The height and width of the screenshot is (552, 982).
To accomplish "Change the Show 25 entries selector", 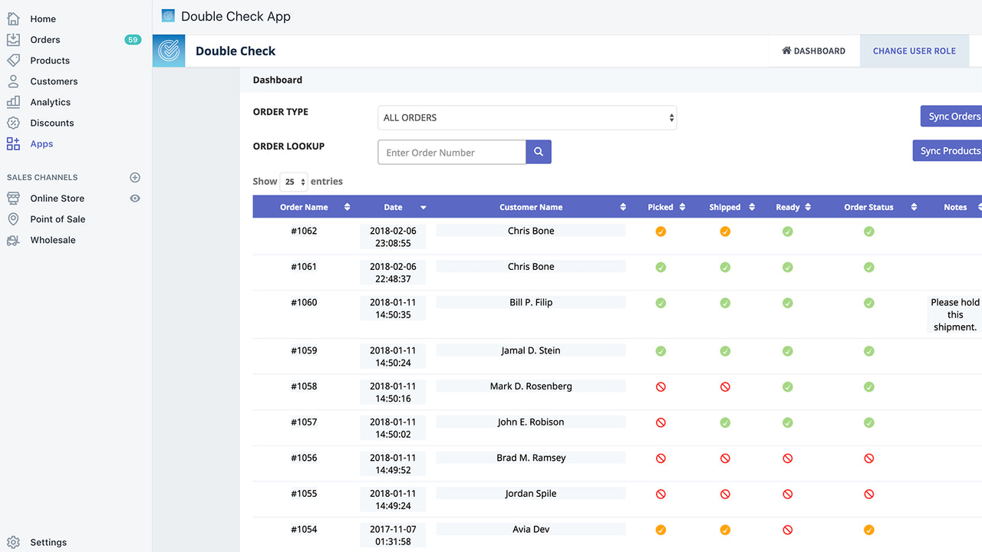I will point(293,181).
